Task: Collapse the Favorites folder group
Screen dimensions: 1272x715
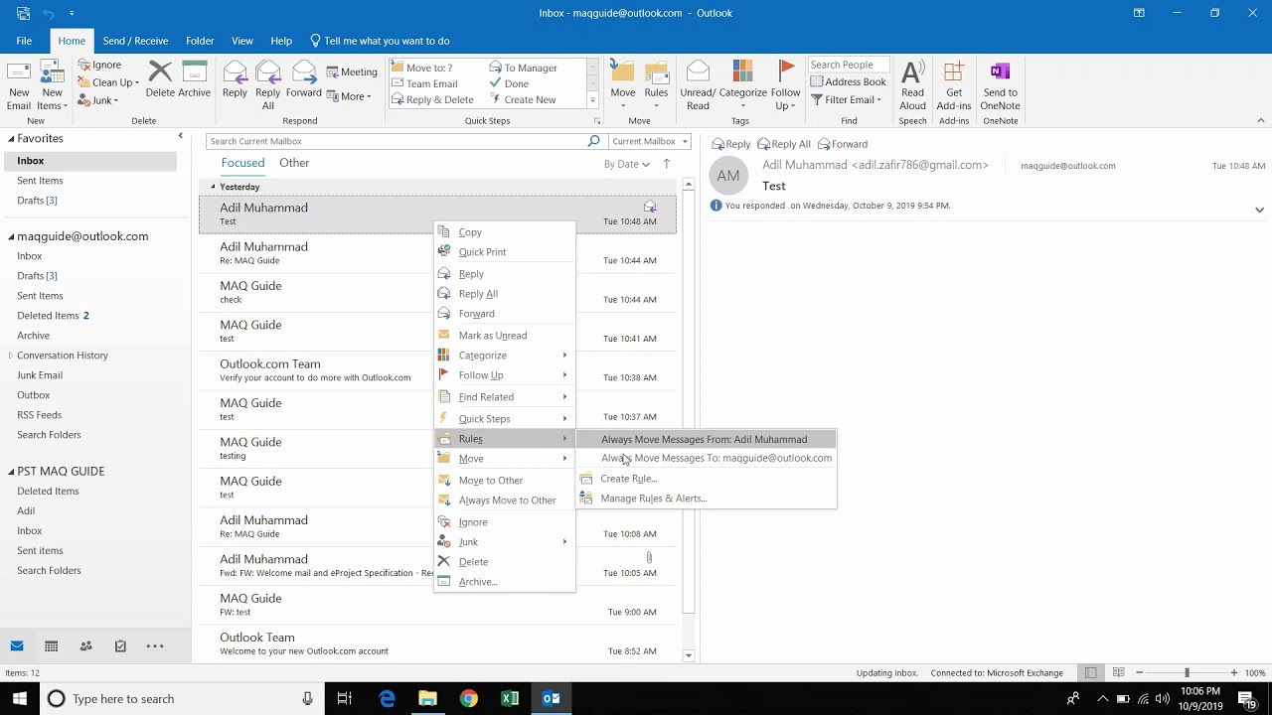Action: point(12,139)
